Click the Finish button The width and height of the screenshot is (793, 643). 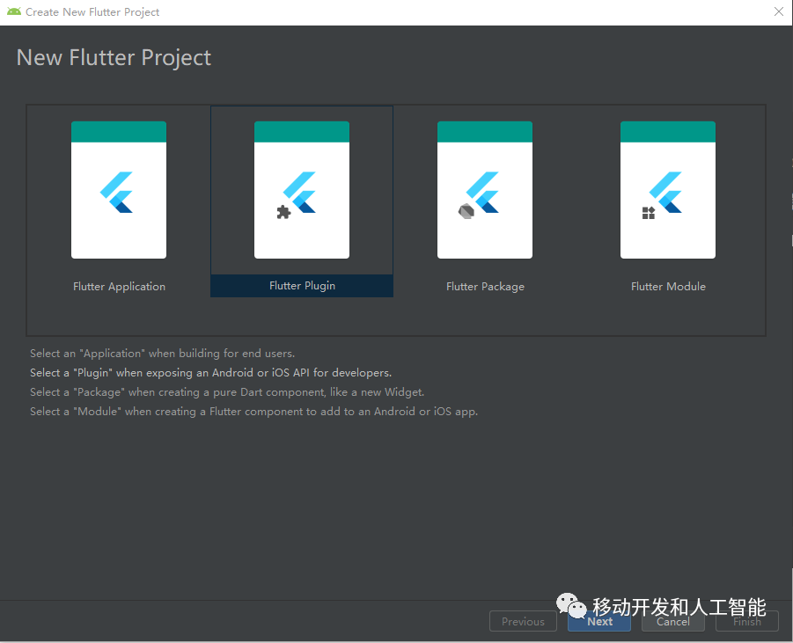pos(747,621)
